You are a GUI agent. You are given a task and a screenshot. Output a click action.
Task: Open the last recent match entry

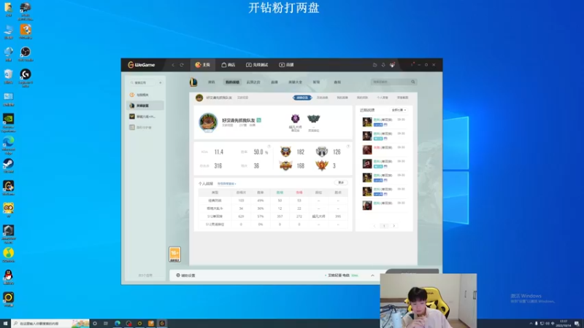(384, 205)
